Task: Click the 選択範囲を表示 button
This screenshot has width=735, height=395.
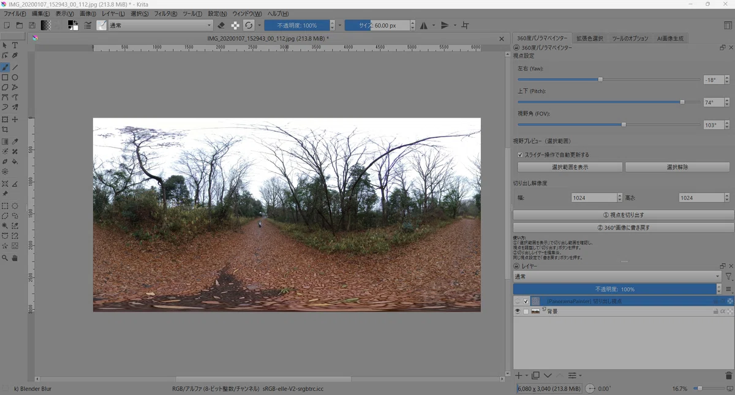Action: click(x=570, y=167)
